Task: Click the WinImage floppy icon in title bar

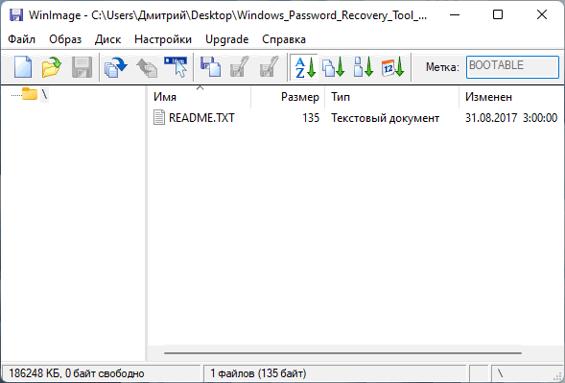Action: pos(16,14)
